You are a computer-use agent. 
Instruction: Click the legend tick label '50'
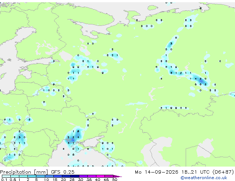(x=115, y=180)
